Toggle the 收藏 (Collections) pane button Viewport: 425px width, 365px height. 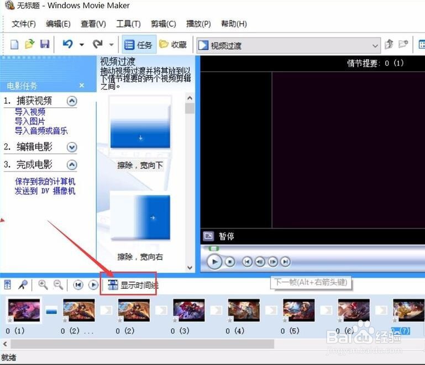[x=173, y=44]
